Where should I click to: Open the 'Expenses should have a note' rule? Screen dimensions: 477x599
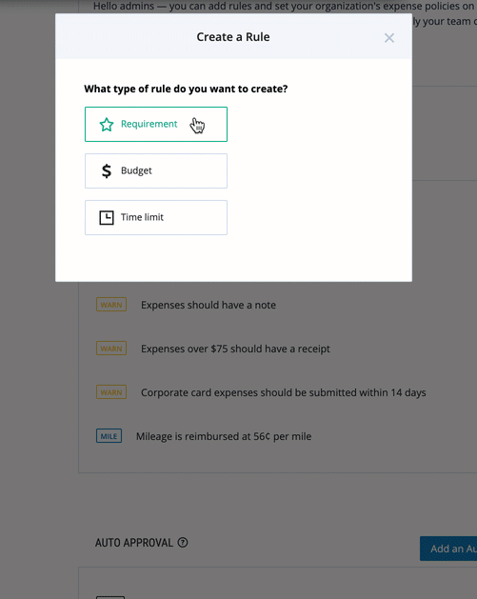click(x=209, y=305)
